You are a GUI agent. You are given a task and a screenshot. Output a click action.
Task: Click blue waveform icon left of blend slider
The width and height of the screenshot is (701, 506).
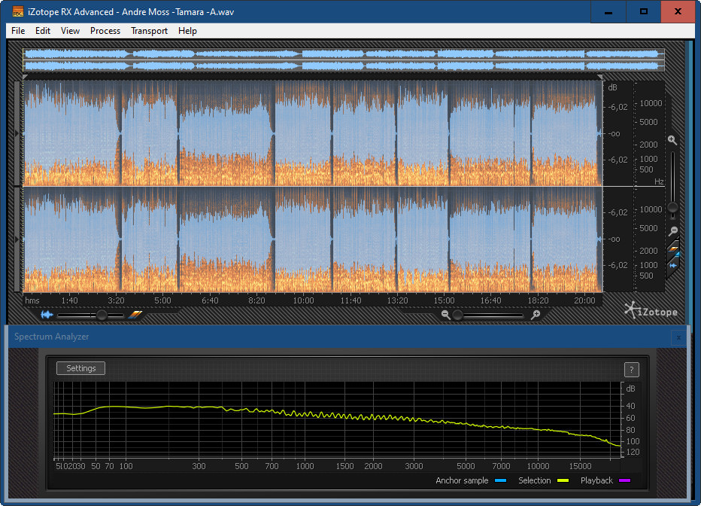pos(47,315)
